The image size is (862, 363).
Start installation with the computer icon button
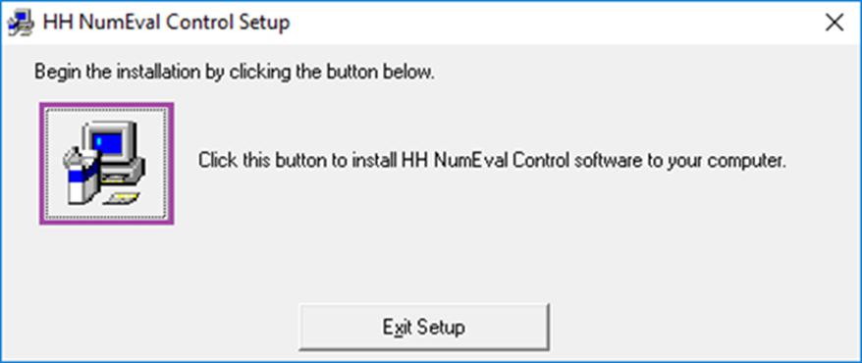coord(107,163)
